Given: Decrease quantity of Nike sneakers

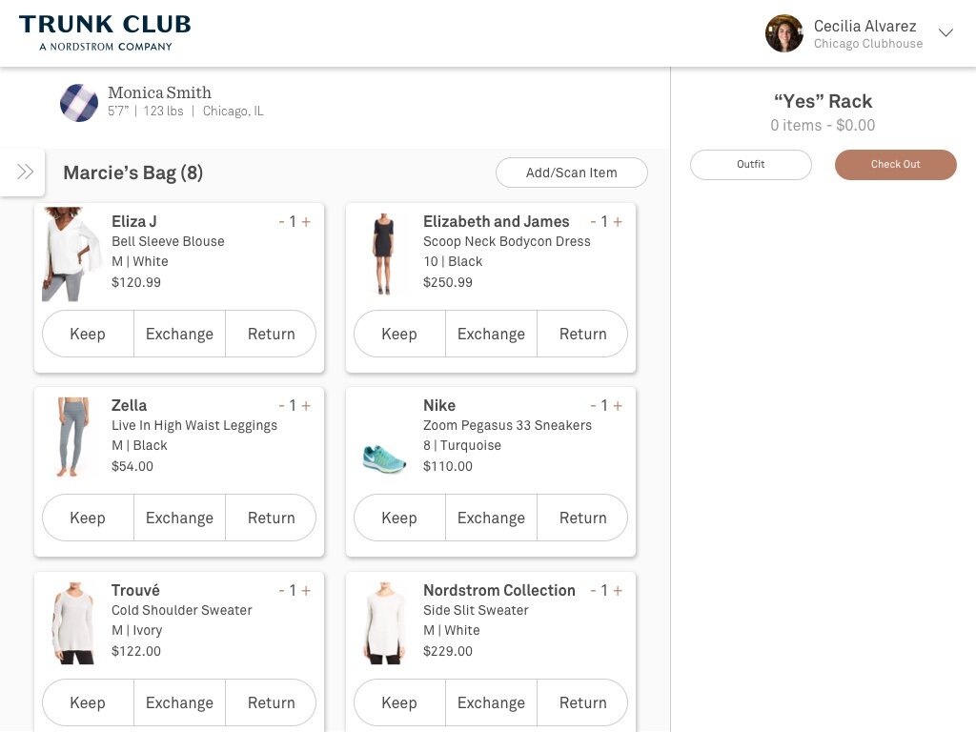Looking at the screenshot, I should pyautogui.click(x=593, y=406).
